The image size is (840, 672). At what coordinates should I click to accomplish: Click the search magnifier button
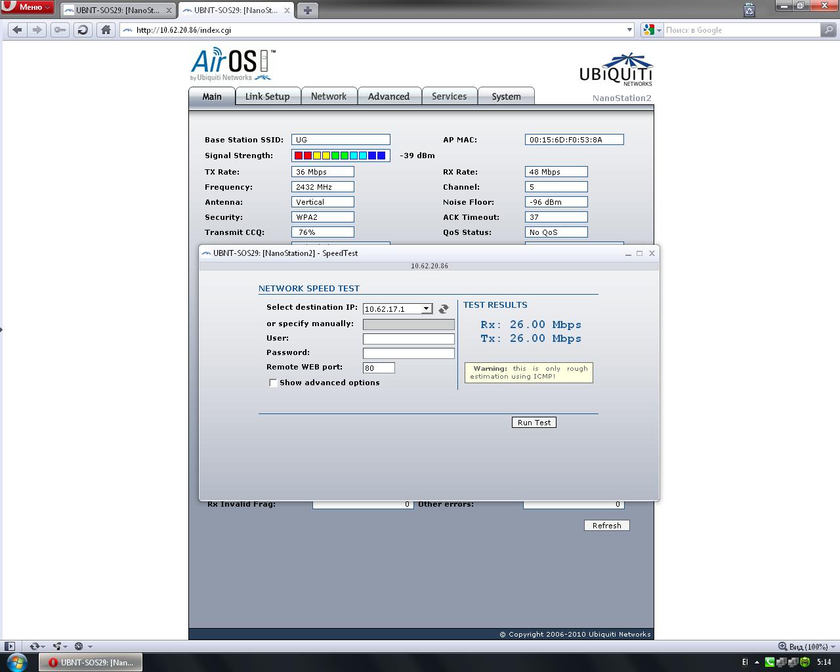[829, 30]
